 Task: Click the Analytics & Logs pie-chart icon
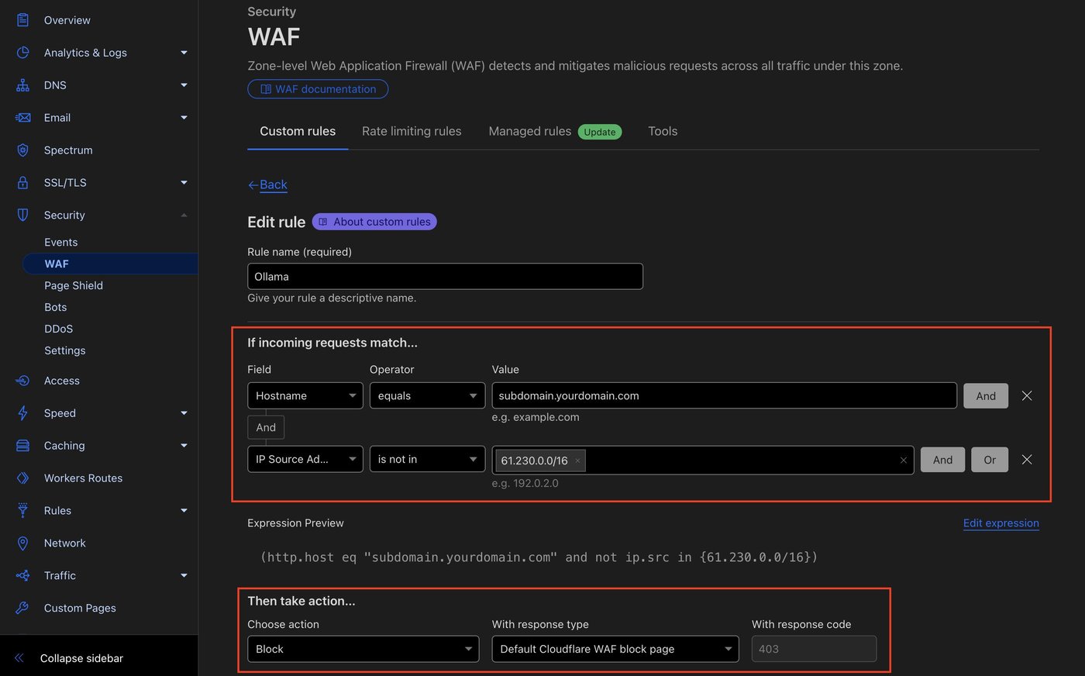(x=22, y=53)
